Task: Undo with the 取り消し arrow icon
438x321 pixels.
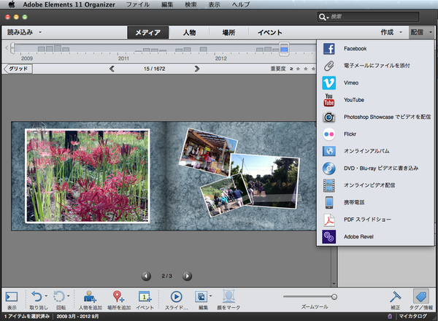Action: (36, 296)
